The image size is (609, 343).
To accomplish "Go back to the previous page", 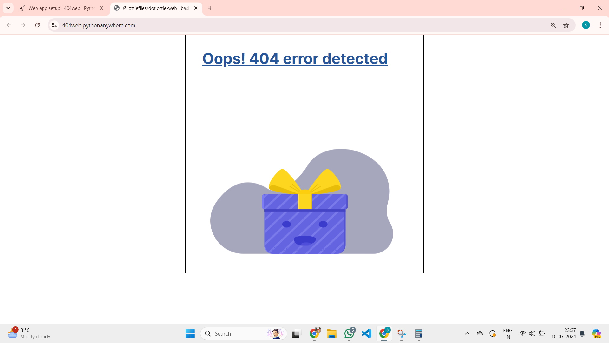I will (9, 25).
